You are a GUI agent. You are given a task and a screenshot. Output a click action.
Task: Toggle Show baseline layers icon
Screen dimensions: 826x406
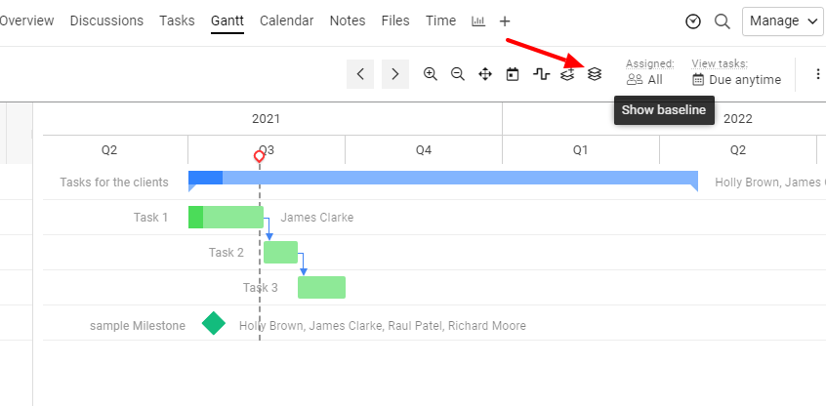coord(595,74)
